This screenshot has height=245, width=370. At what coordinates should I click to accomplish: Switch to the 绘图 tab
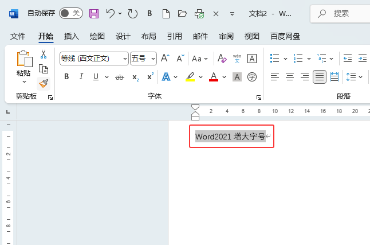pyautogui.click(x=97, y=36)
